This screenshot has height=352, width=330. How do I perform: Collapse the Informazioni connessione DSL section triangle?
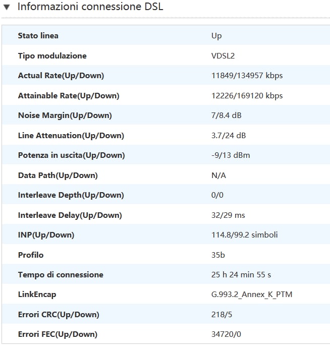coord(7,8)
